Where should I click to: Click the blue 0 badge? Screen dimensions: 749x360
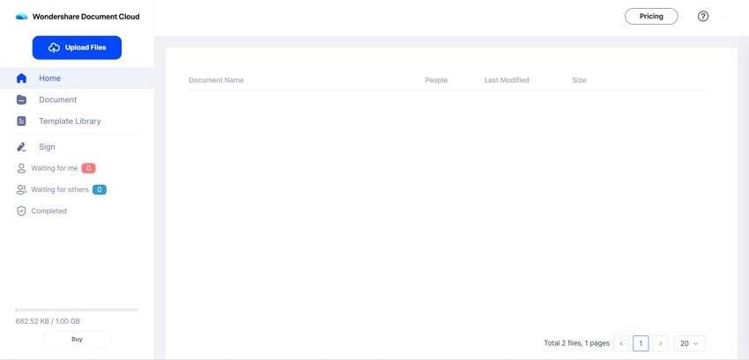[x=100, y=189]
